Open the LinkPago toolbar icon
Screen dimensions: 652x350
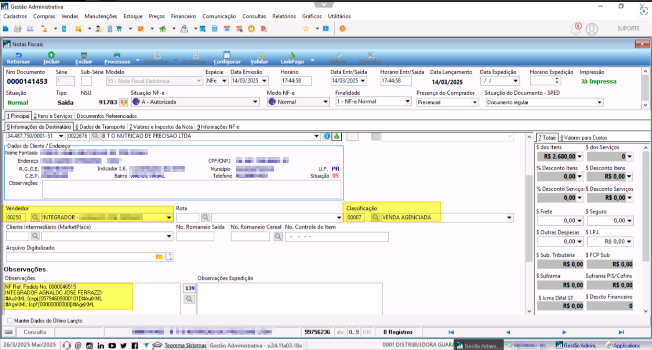point(292,55)
